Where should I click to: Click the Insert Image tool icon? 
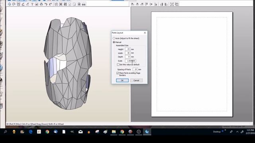click(x=37, y=4)
